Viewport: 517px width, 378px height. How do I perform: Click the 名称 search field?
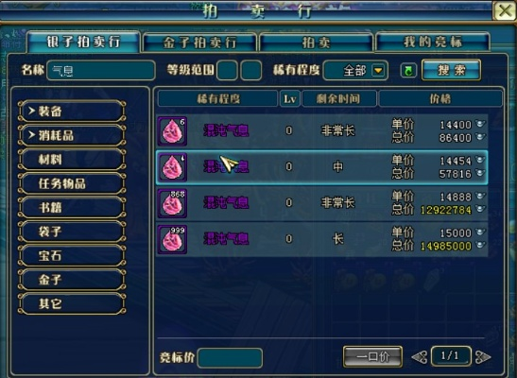(101, 70)
